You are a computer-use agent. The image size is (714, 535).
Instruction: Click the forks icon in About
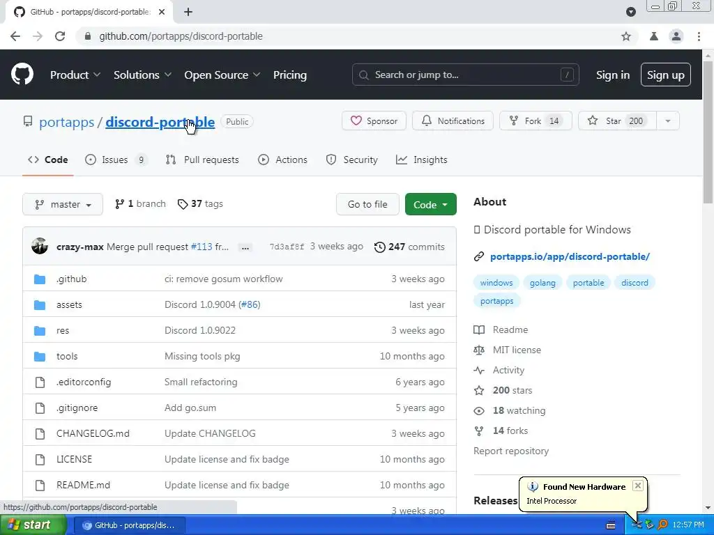click(478, 431)
